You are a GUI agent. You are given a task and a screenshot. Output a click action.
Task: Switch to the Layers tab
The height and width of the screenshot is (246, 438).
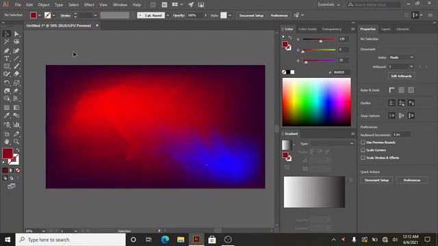(386, 29)
